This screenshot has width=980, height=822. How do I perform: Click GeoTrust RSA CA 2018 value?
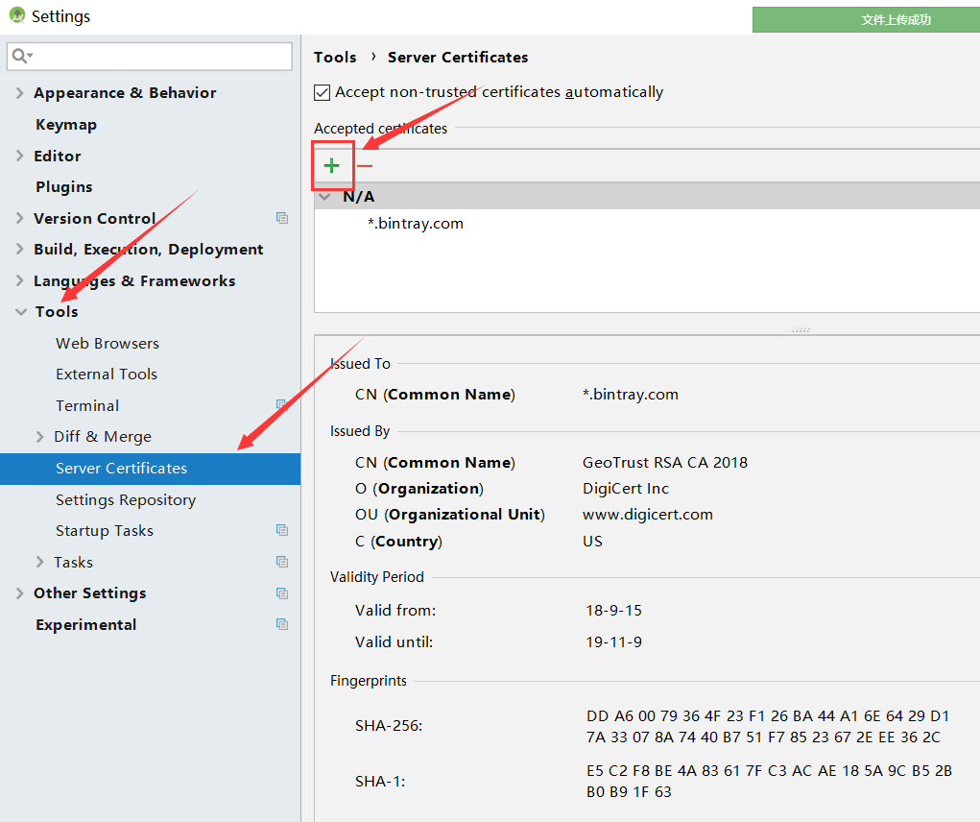(x=665, y=462)
